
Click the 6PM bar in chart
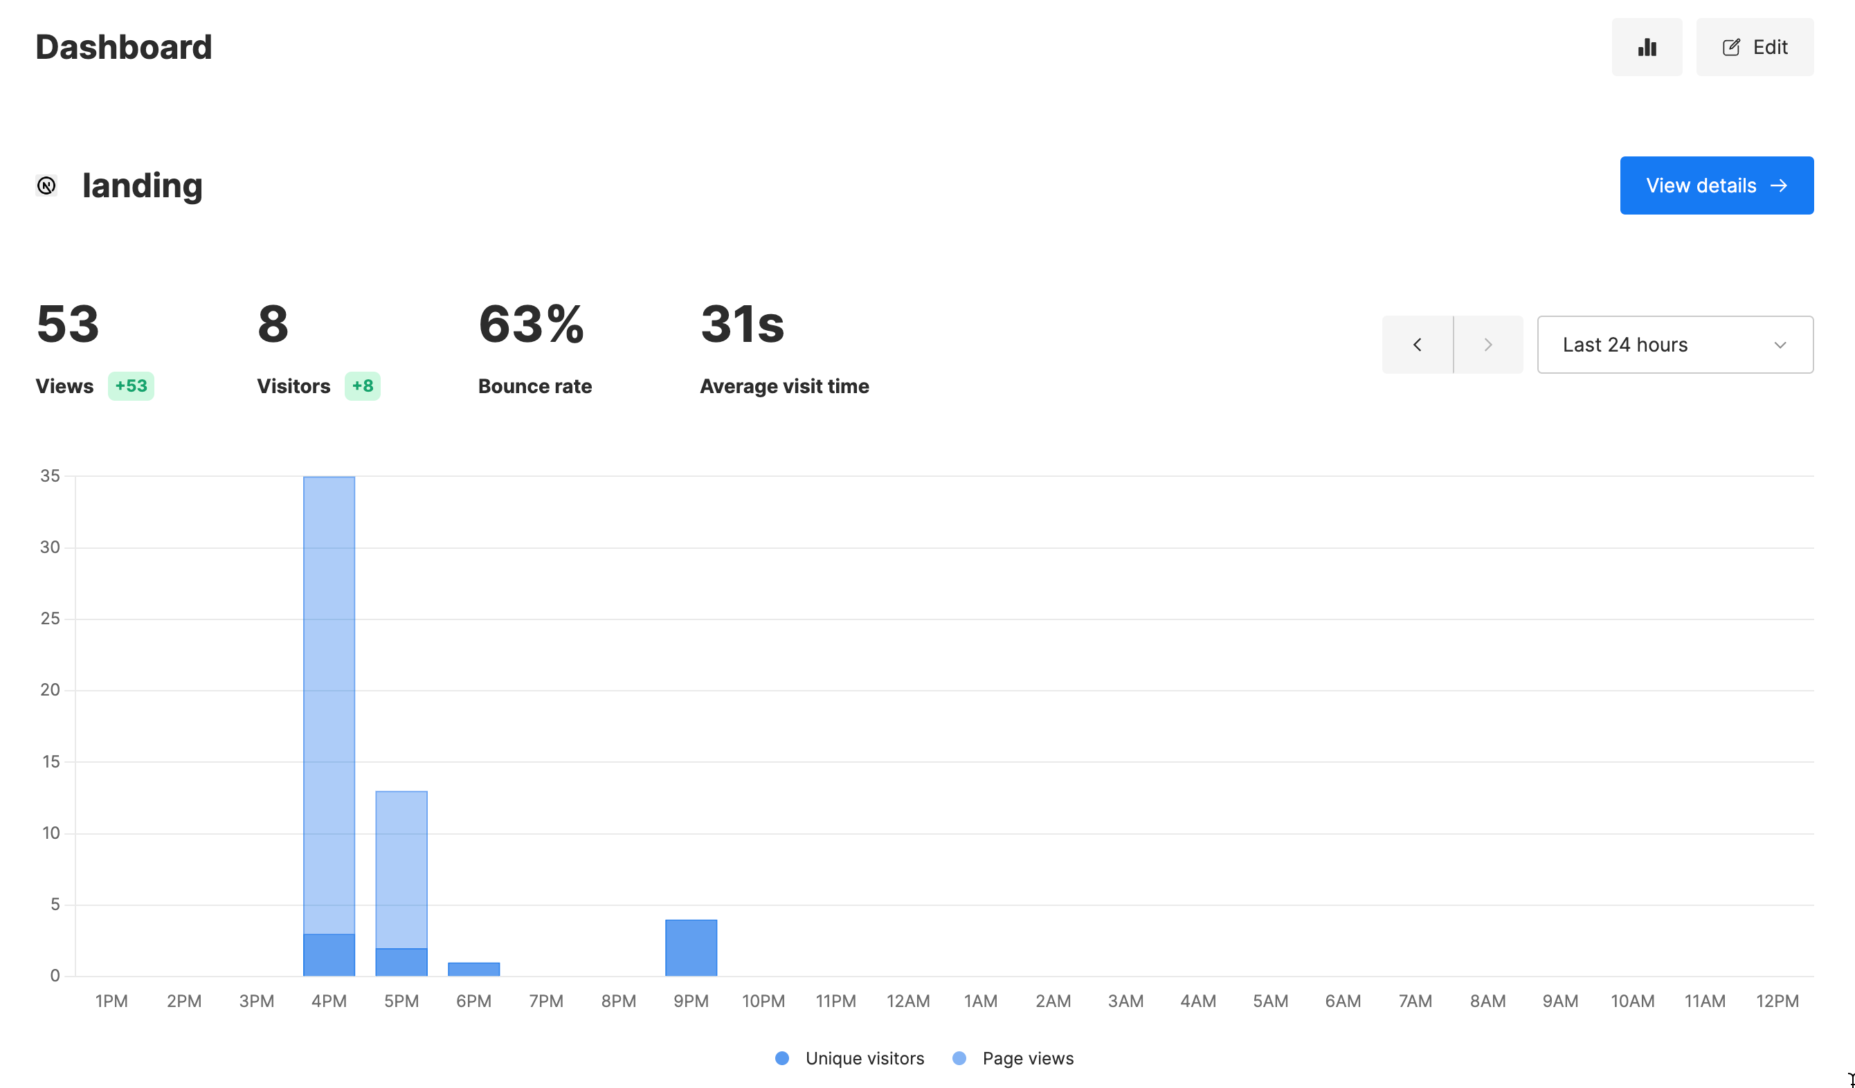[473, 969]
